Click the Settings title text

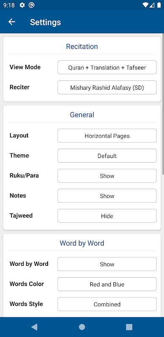pyautogui.click(x=46, y=22)
